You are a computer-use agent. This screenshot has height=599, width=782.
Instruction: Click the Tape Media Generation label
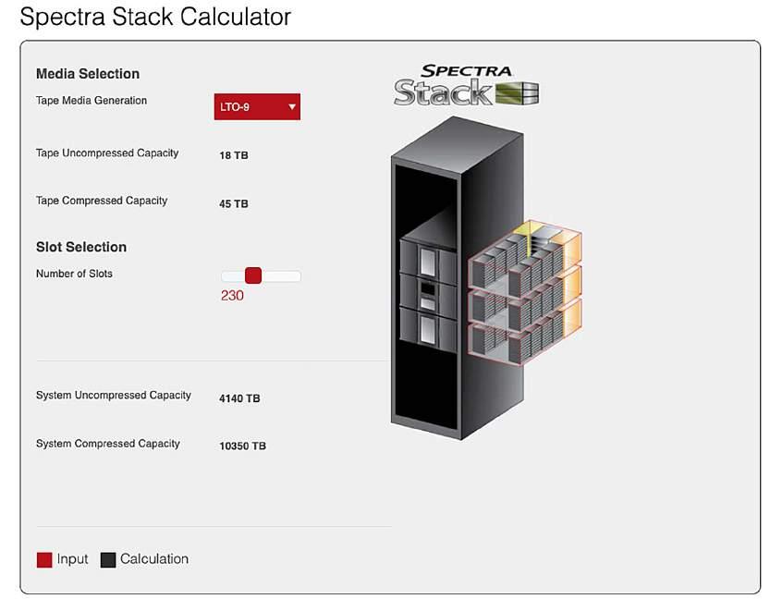click(x=92, y=100)
